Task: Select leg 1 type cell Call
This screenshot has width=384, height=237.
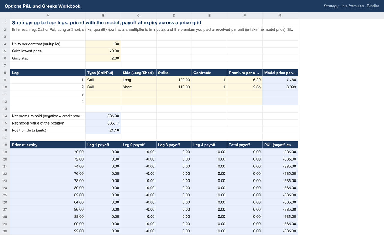Action: [103, 80]
